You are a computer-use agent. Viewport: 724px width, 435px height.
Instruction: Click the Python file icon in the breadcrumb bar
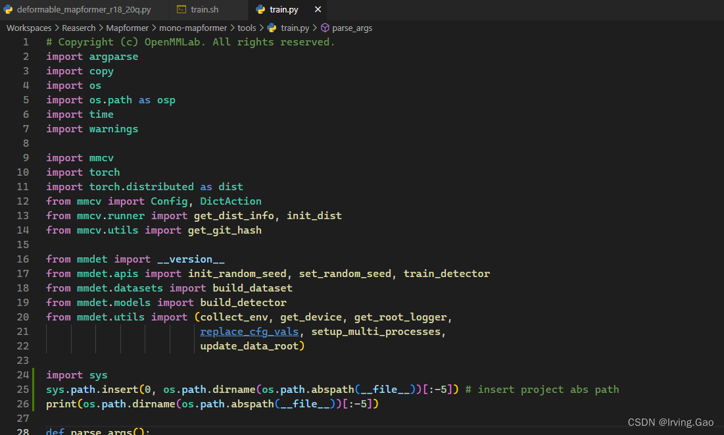click(x=272, y=28)
